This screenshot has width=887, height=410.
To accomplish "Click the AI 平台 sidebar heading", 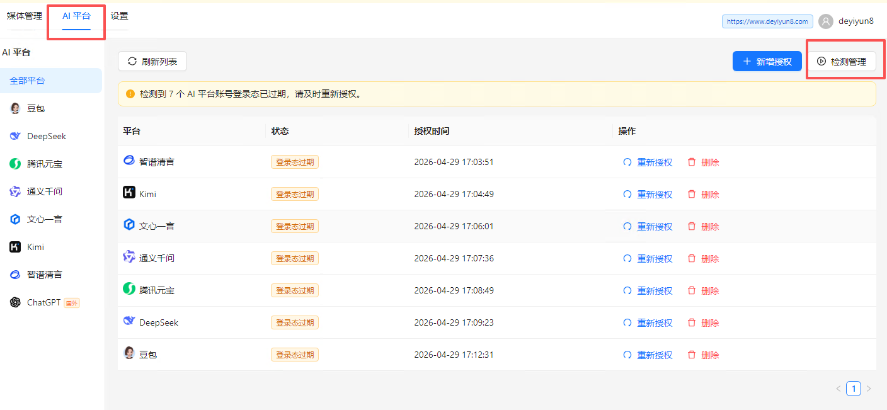I will (16, 52).
